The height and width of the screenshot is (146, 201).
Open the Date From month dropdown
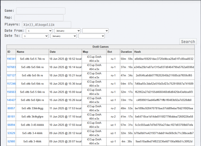click(x=67, y=31)
